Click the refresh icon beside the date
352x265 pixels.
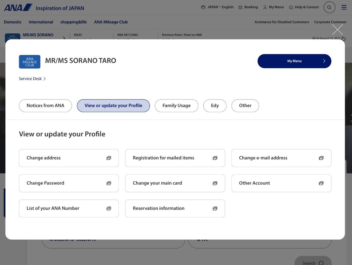click(x=343, y=39)
